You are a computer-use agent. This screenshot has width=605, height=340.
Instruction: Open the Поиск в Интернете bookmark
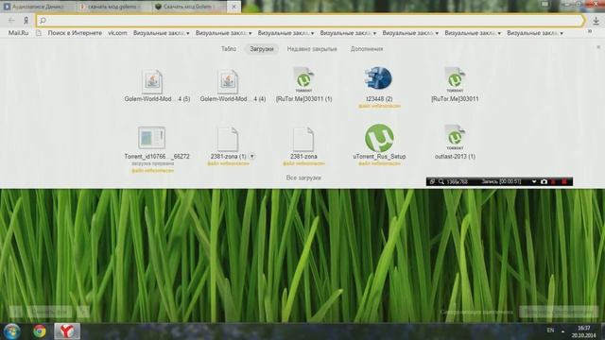75,33
